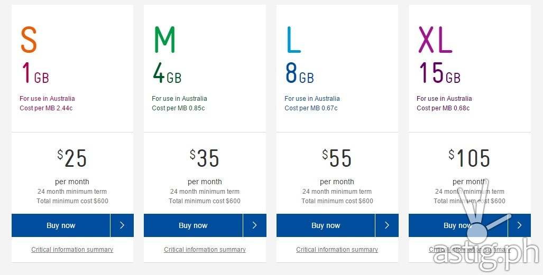
Task: Select the orange S plan letter
Action: (29, 40)
